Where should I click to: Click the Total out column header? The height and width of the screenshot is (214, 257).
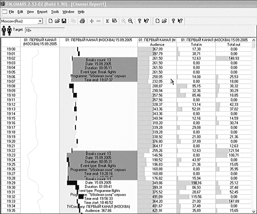[233, 45]
